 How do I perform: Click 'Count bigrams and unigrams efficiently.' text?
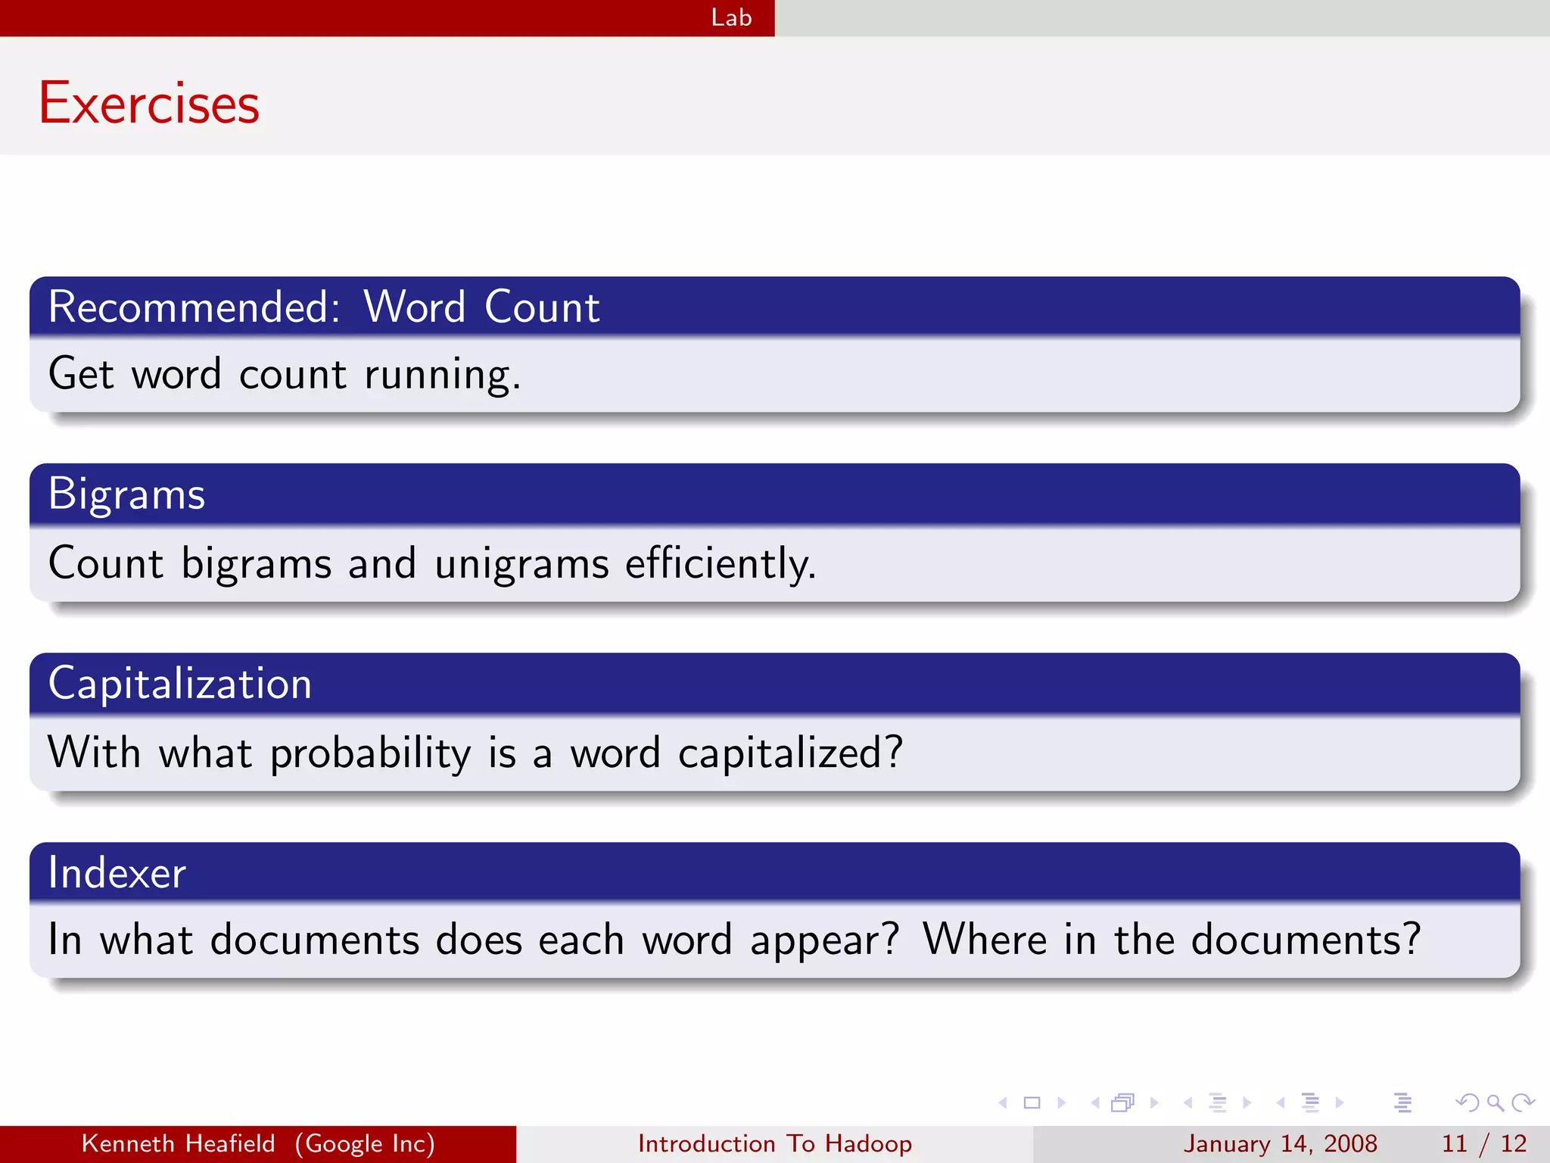point(432,564)
